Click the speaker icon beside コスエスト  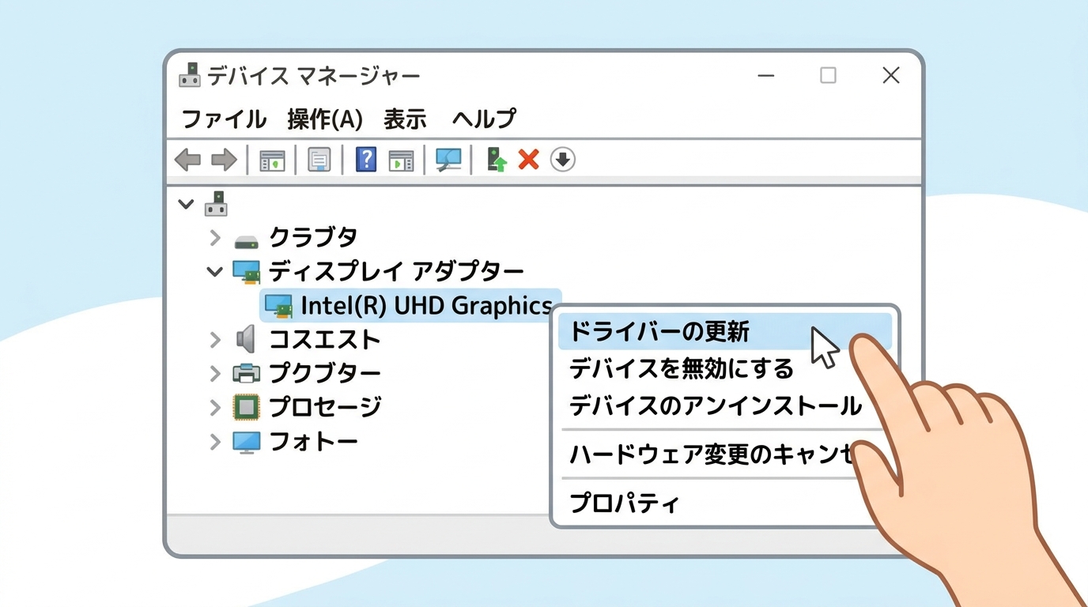click(246, 339)
